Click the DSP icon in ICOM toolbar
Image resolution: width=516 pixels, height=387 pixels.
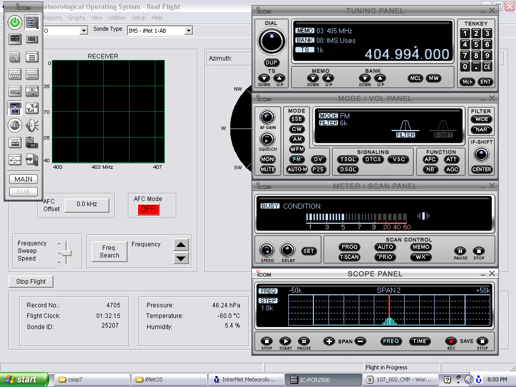click(x=15, y=92)
